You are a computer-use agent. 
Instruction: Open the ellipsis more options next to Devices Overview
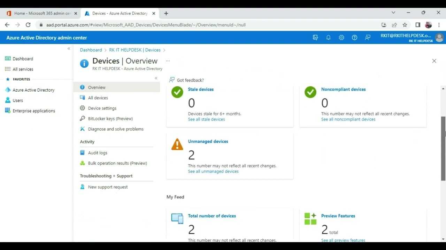(168, 61)
